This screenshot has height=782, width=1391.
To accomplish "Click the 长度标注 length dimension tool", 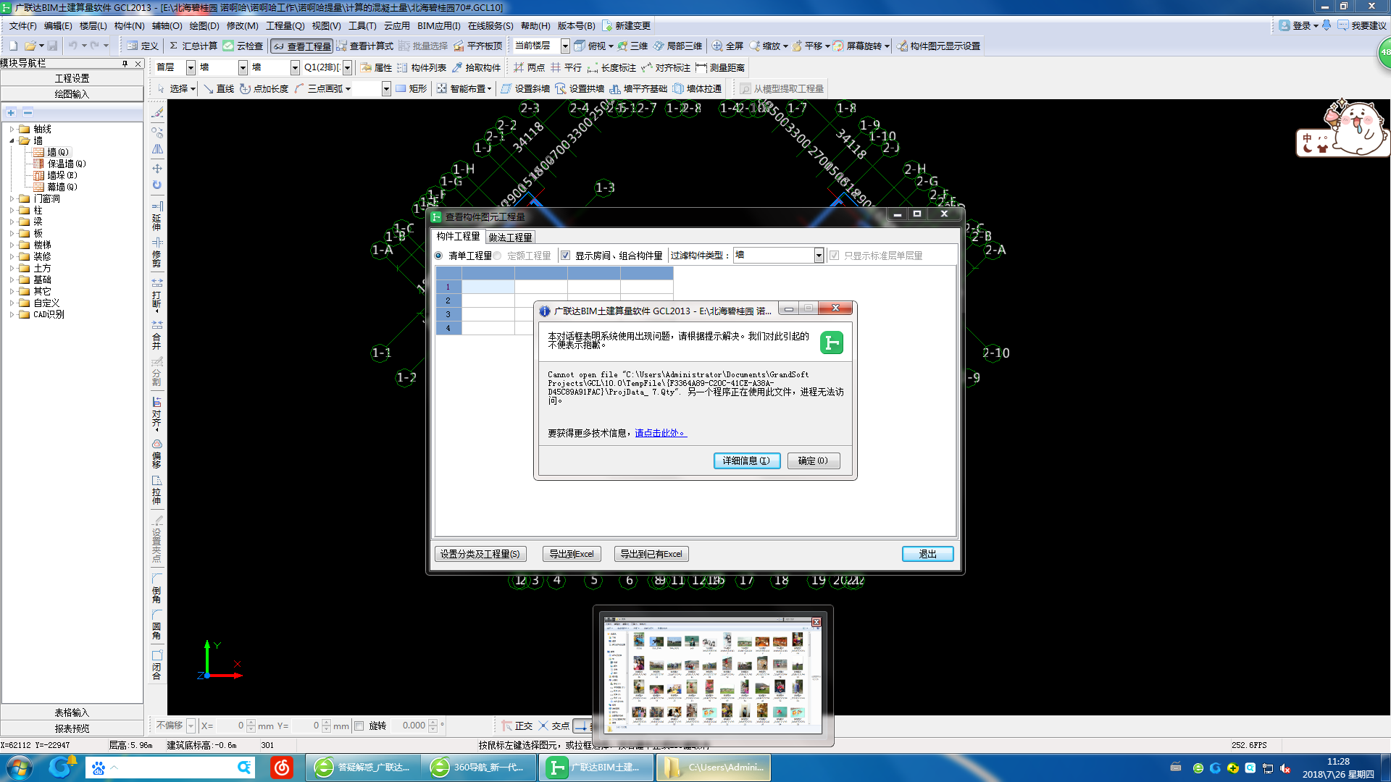I will coord(611,67).
